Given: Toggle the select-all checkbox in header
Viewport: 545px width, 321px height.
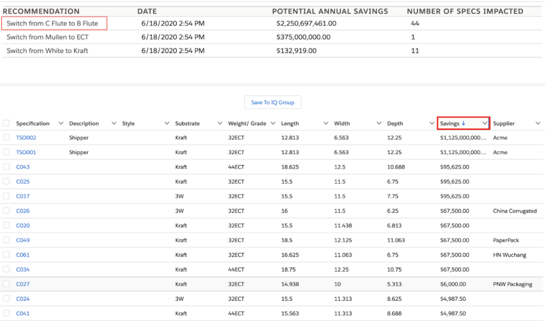Looking at the screenshot, I should 6,124.
